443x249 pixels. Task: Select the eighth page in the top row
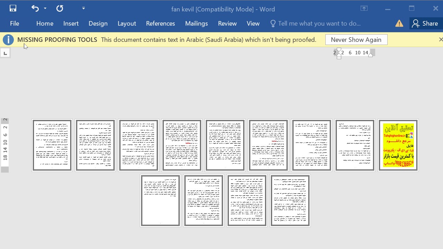pos(355,145)
